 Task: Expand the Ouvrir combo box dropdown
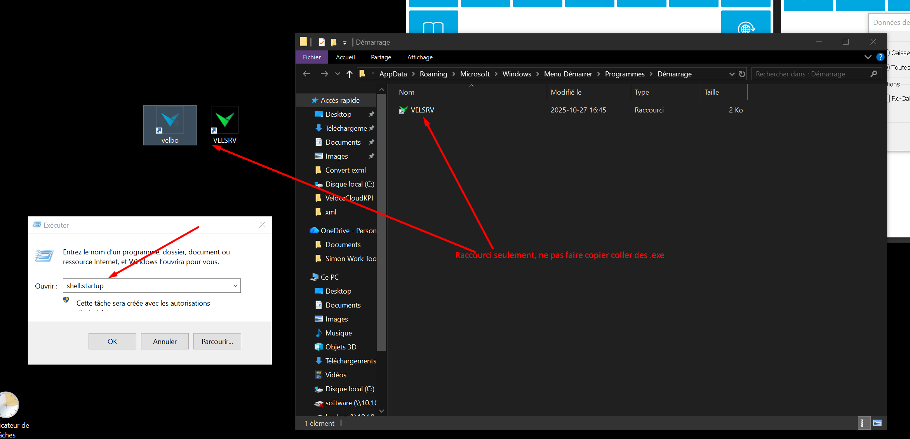[235, 286]
